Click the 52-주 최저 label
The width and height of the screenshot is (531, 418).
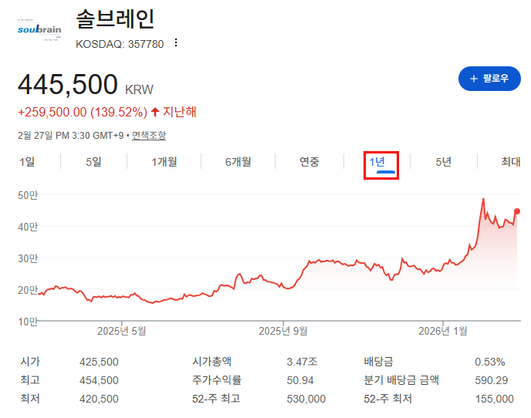(387, 399)
